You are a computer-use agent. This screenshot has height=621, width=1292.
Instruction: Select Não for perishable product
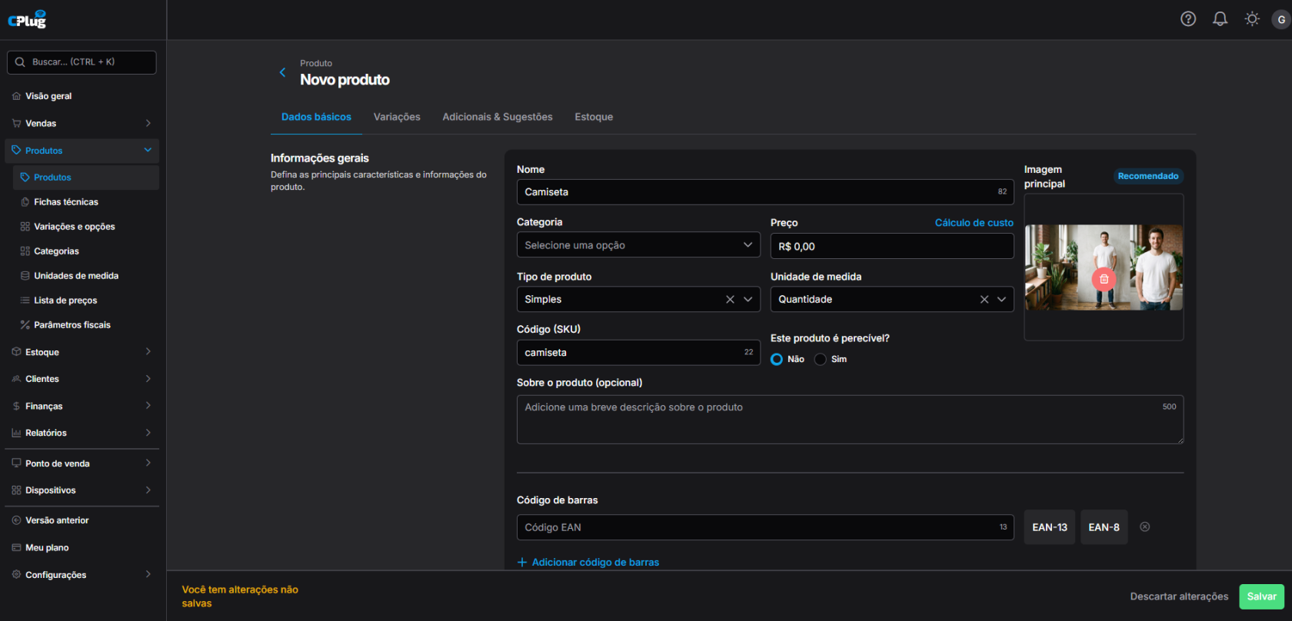(777, 359)
